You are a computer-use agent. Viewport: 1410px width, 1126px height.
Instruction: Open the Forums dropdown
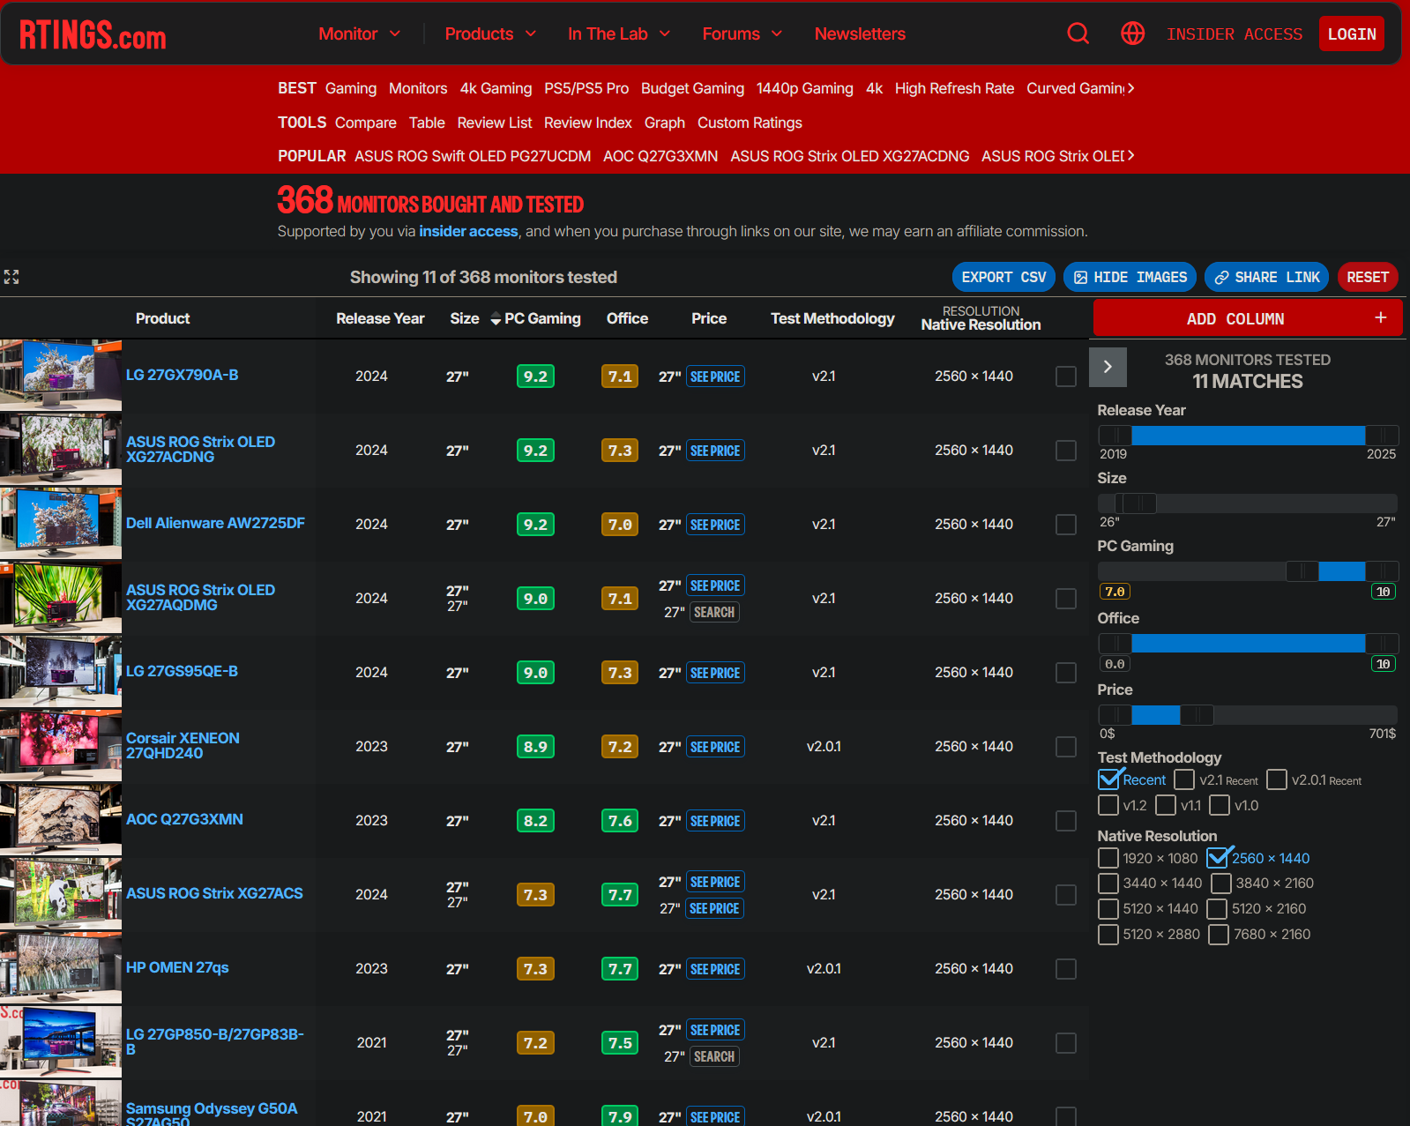click(742, 34)
